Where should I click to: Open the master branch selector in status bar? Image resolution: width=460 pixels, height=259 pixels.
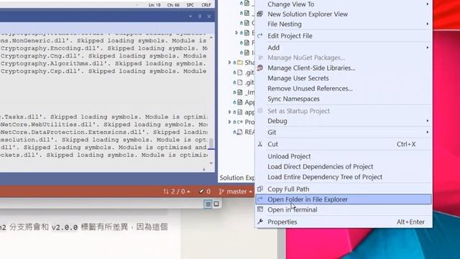pyautogui.click(x=235, y=191)
